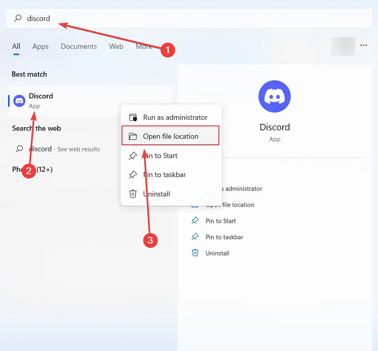Image resolution: width=378 pixels, height=351 pixels.
Task: Click the pin icon beside context menu Pin to taskbar
Action: point(133,175)
